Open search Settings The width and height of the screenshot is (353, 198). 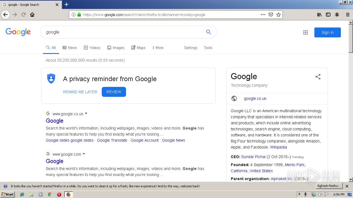tap(191, 48)
